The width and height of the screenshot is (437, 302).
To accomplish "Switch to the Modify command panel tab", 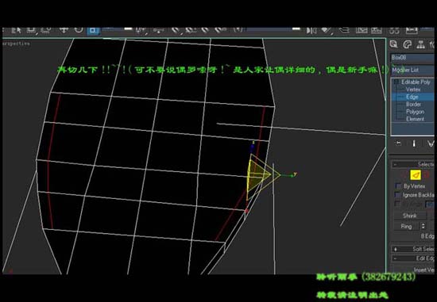I will point(407,44).
